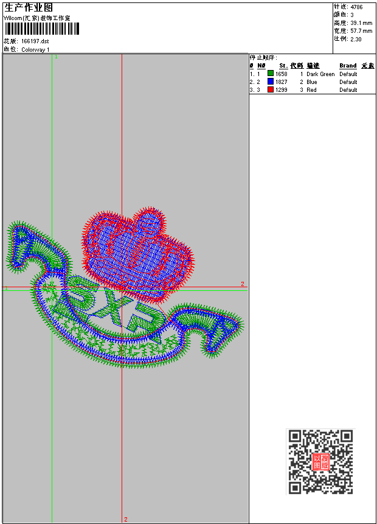Click the red stamp inside the QR code
Image resolution: width=377 pixels, height=524 pixels.
click(321, 462)
